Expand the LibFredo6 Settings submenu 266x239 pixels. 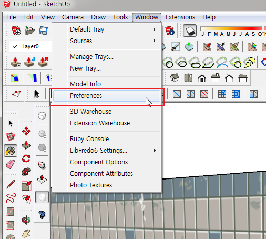coord(107,151)
